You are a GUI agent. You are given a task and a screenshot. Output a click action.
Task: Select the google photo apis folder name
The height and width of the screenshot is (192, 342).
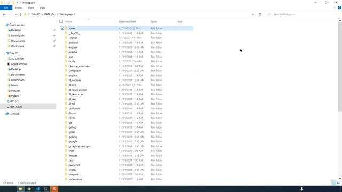tap(80, 146)
